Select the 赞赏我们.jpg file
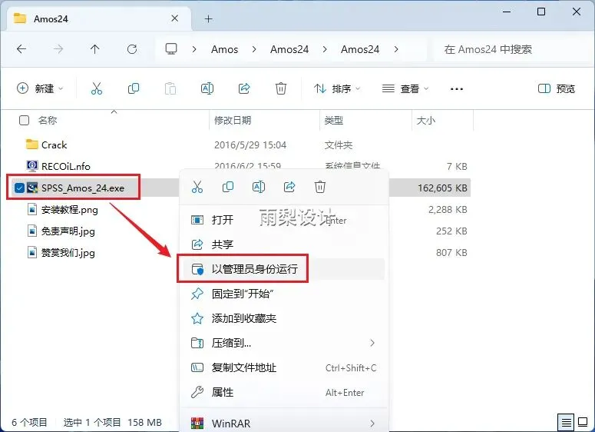 (x=68, y=253)
